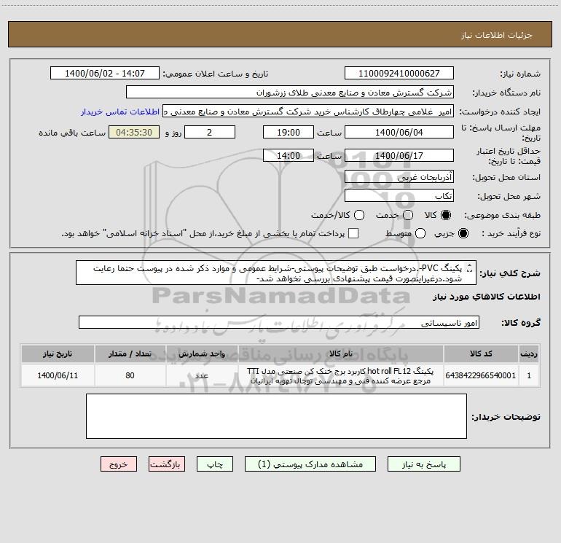561x543 pixels.
Task: Click the request creator field امیر غلامی
Action: coord(308,112)
